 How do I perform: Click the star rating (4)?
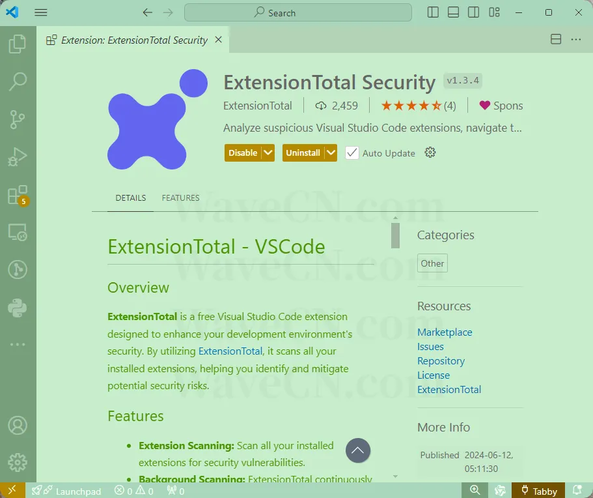pos(419,106)
